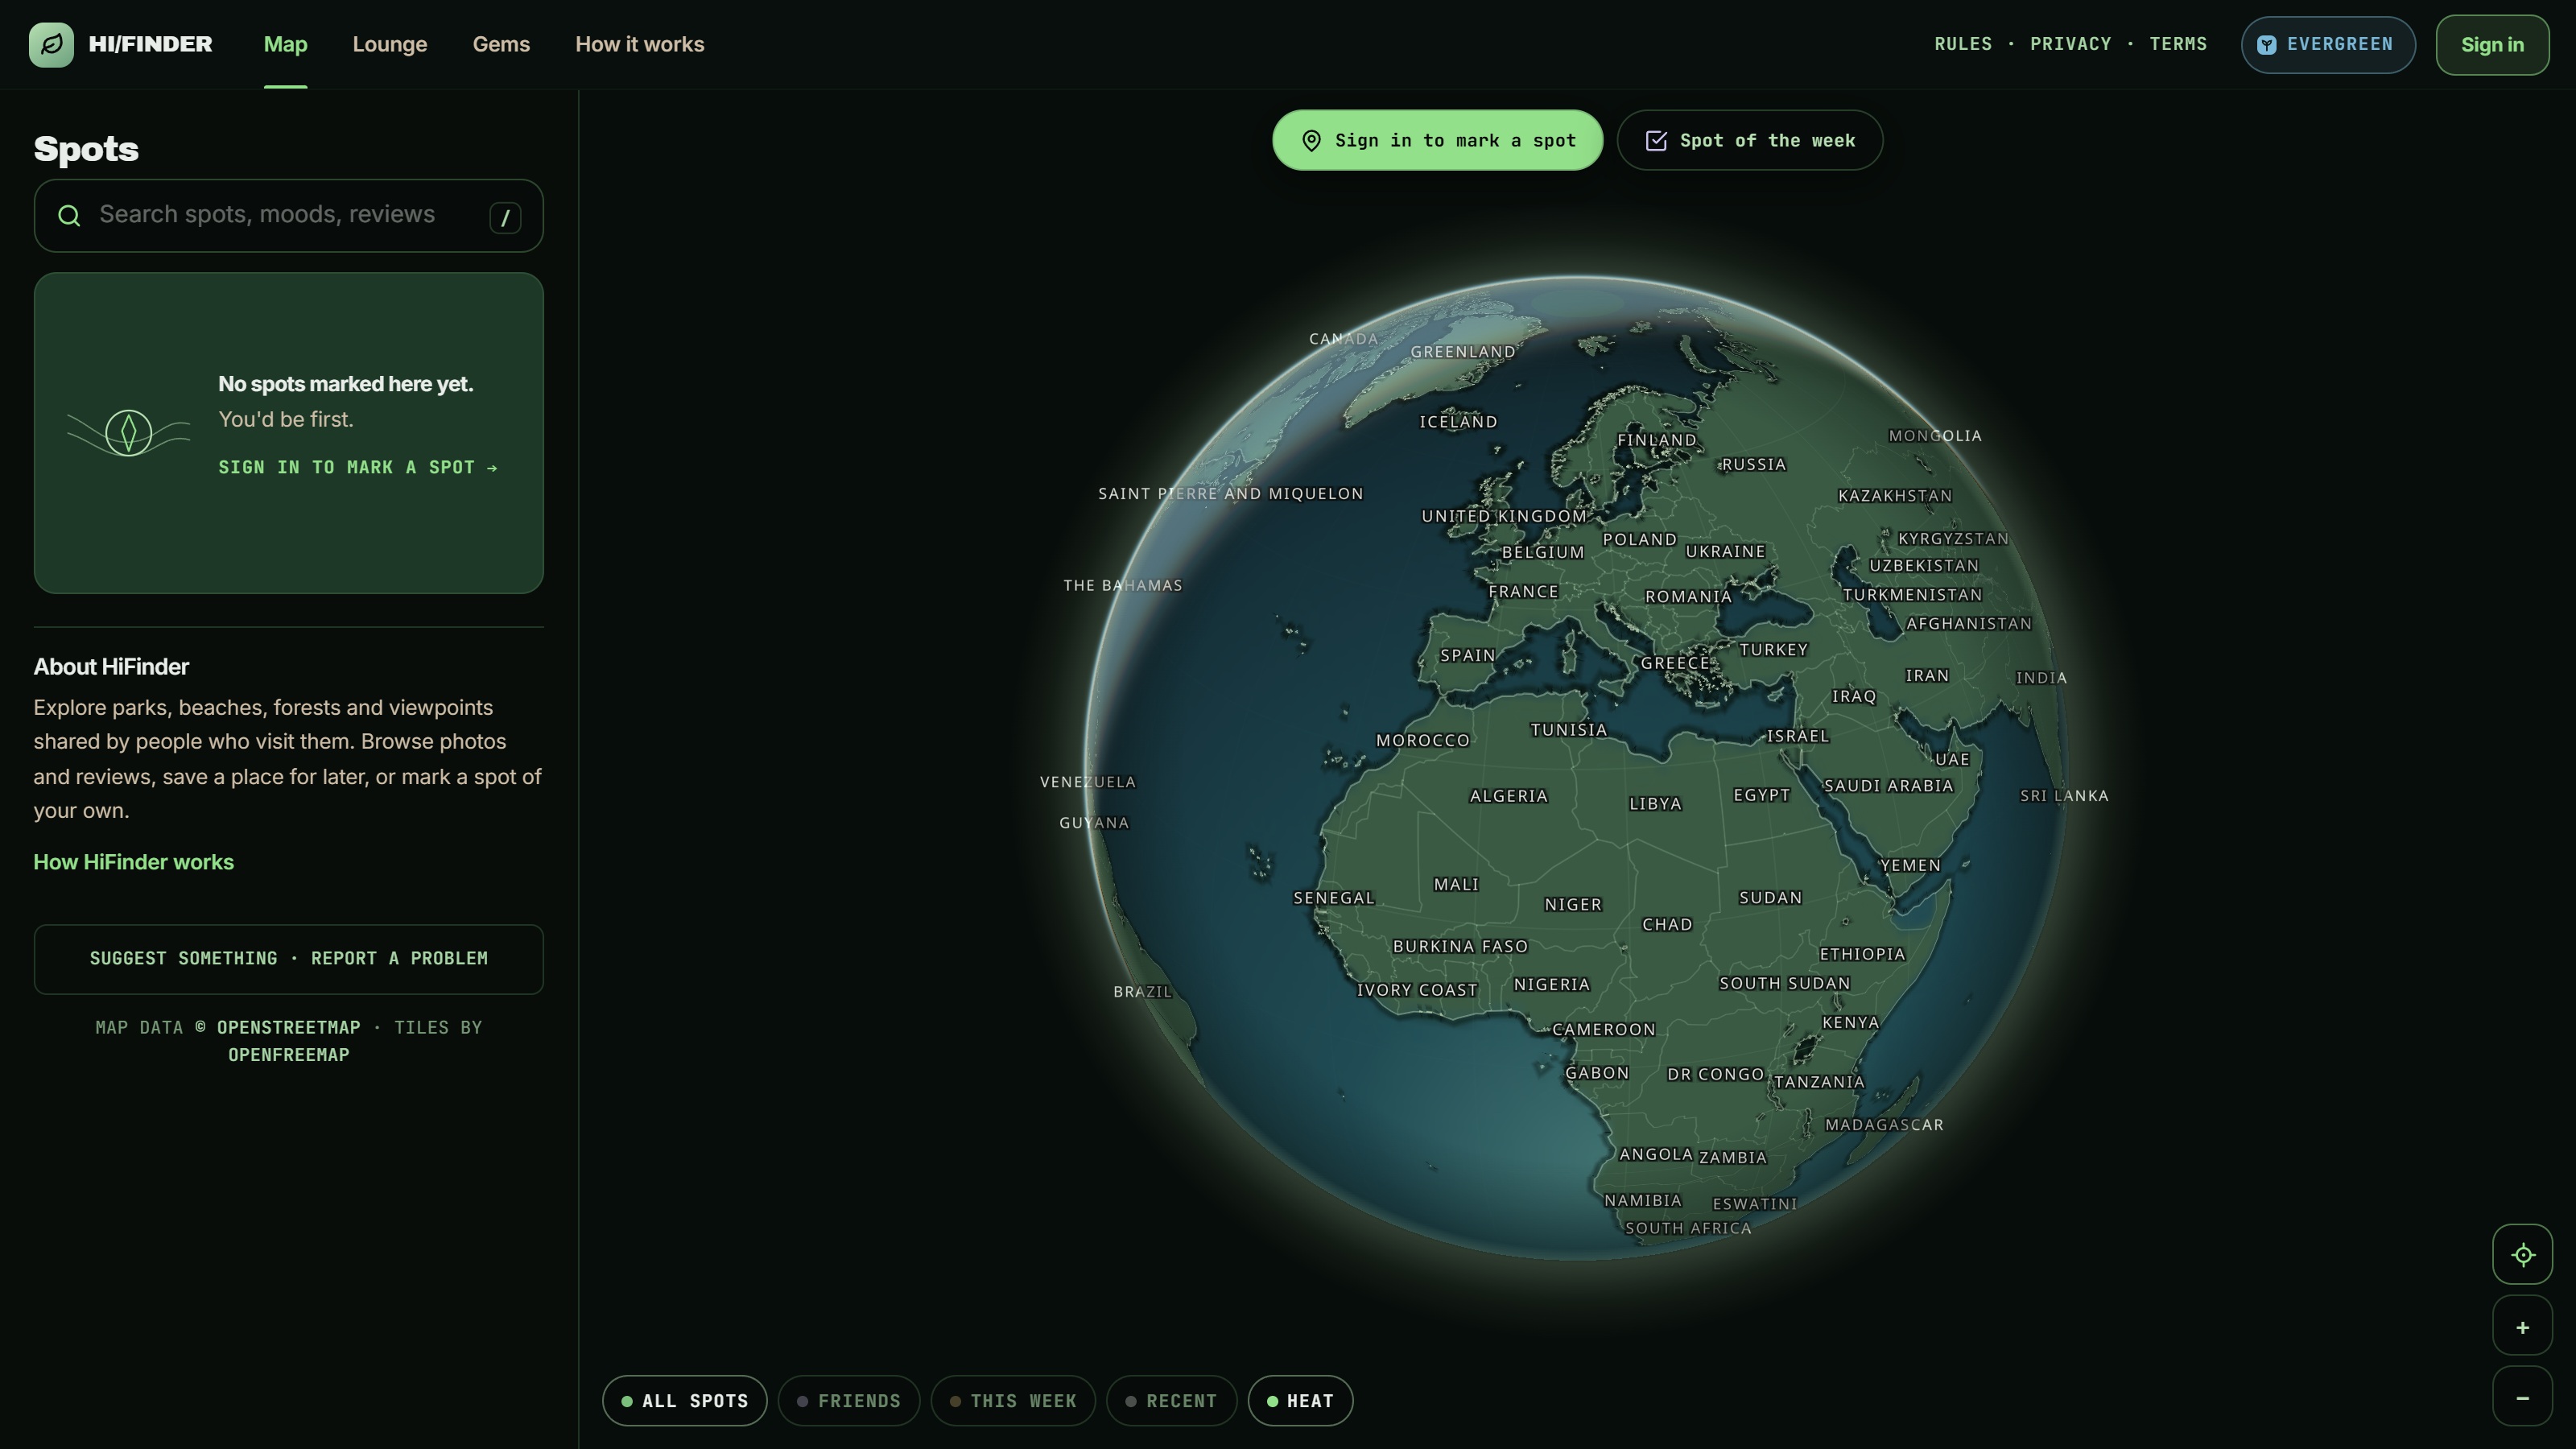This screenshot has height=1449, width=2576.
Task: Click the slash shortcut key badge
Action: pos(505,217)
